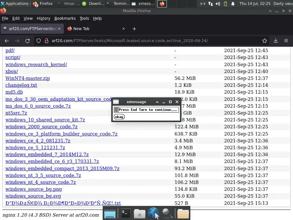Viewport: 293px width, 220px height.
Task: Switch to Downloads window in taskbar
Action: click(x=94, y=3)
